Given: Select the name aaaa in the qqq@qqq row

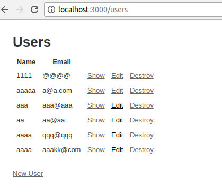Looking at the screenshot, I should pos(24,135).
